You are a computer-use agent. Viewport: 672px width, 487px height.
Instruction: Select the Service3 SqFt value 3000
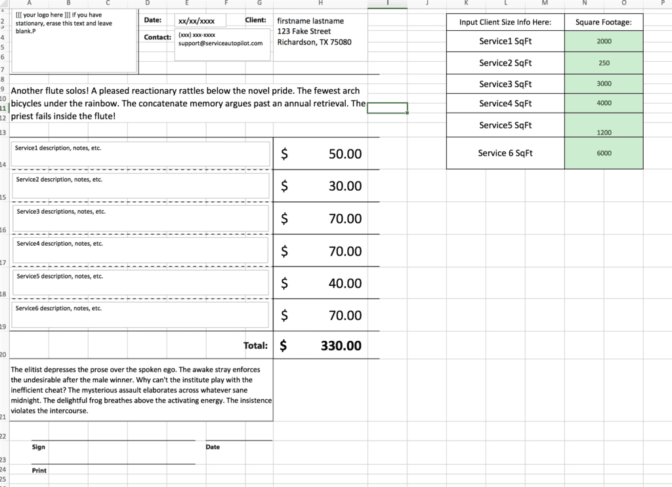tap(604, 83)
